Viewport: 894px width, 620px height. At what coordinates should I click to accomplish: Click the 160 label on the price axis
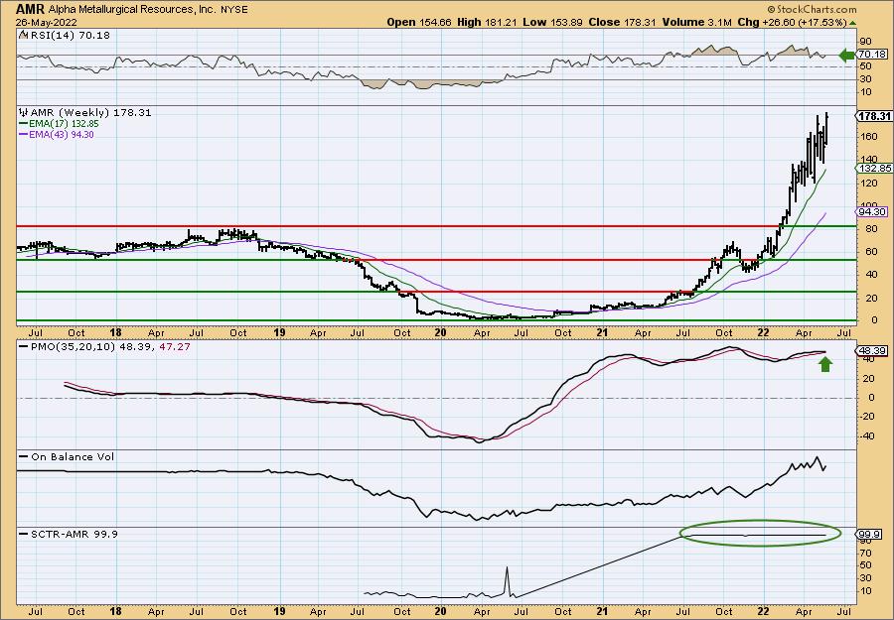click(867, 137)
